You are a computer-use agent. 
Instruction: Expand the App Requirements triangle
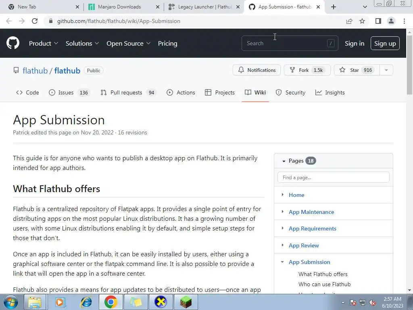283,228
